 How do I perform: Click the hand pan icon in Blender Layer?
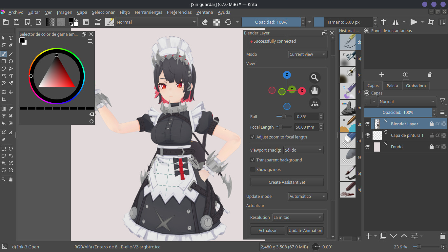(315, 91)
